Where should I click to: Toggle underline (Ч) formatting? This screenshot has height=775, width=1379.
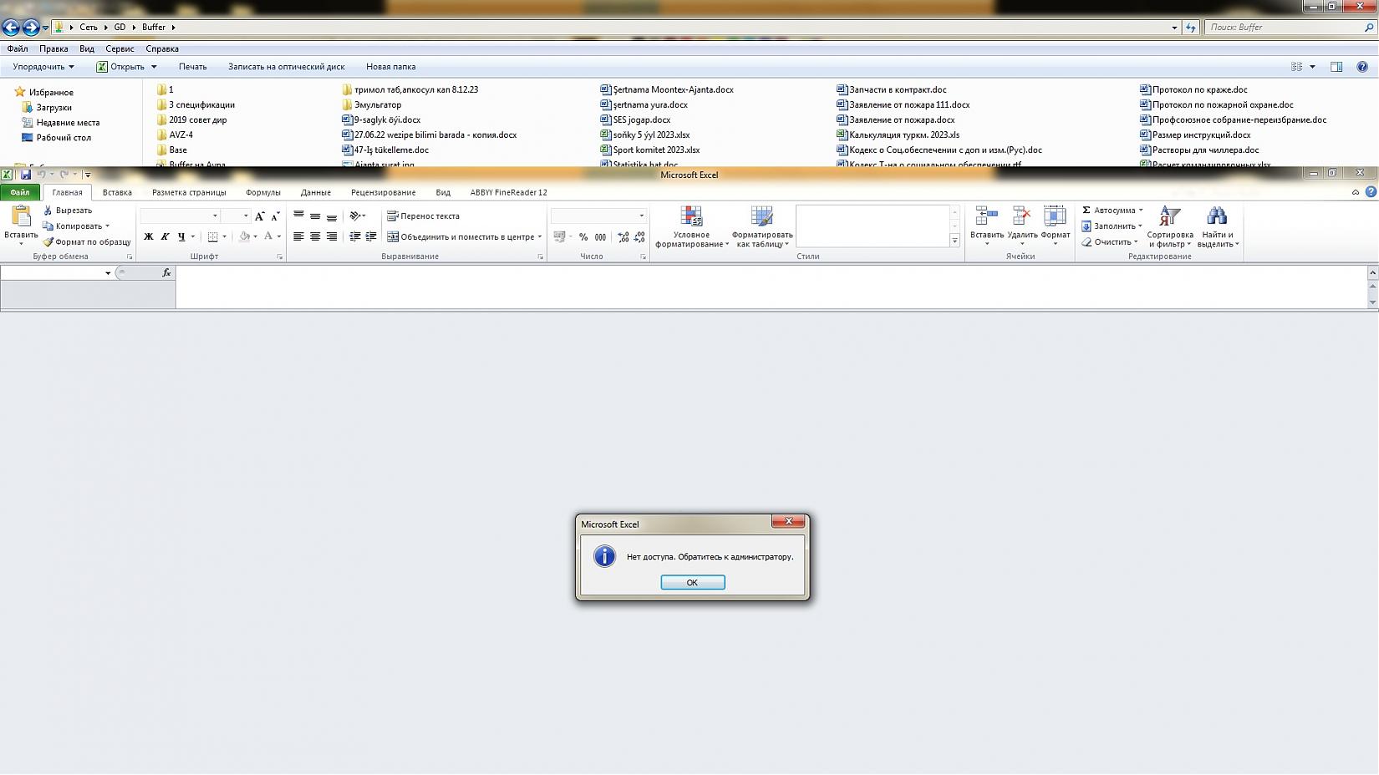(x=181, y=237)
